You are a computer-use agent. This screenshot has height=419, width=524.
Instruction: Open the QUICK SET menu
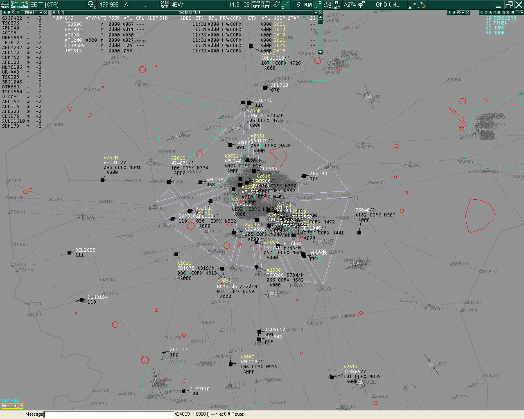click(266, 5)
